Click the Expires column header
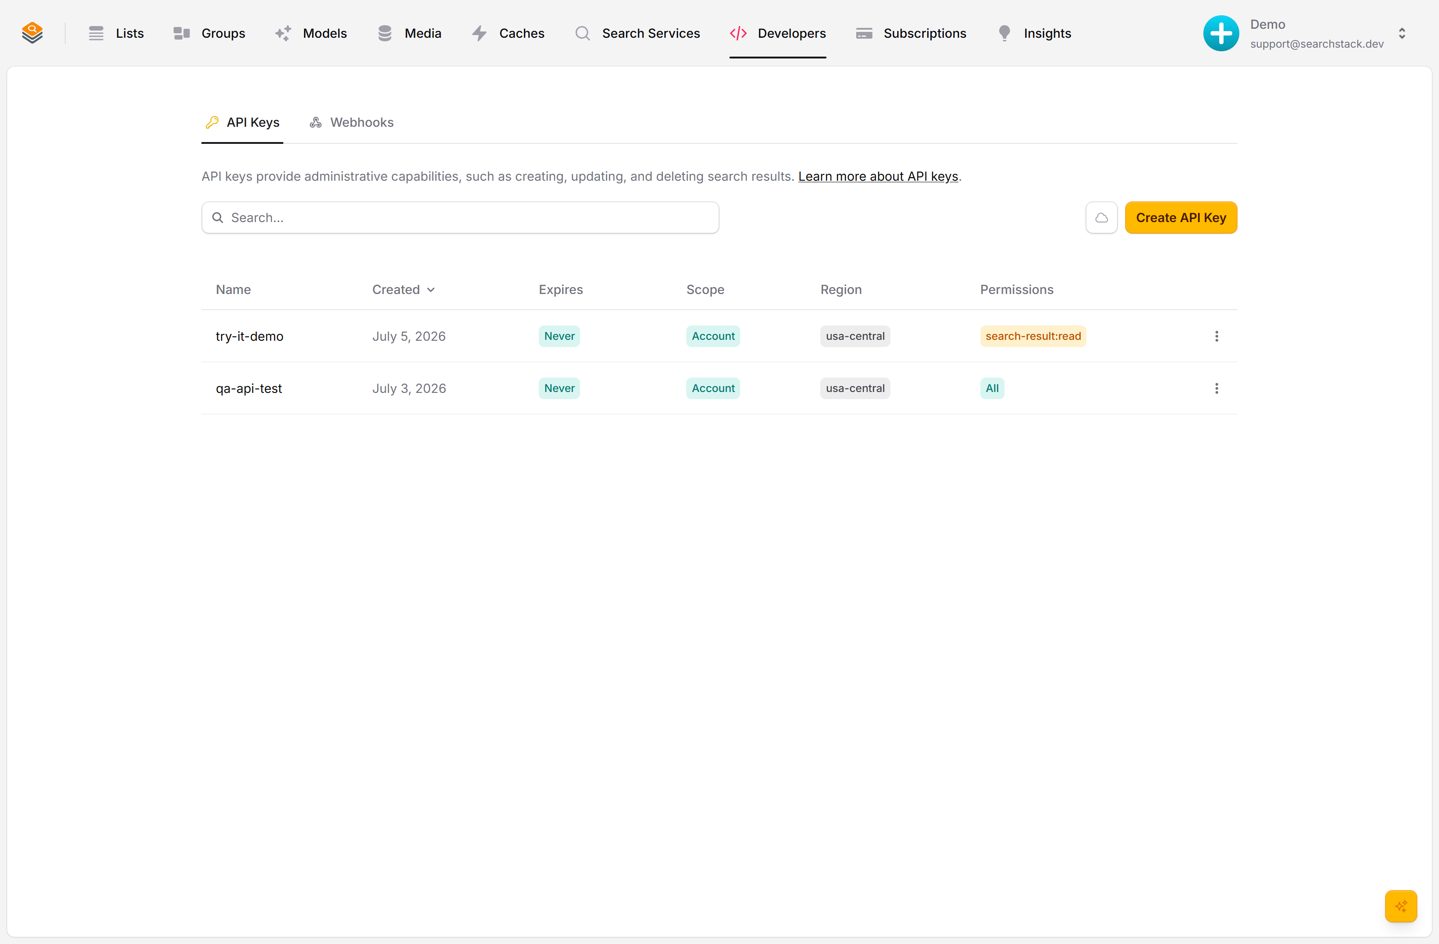This screenshot has width=1439, height=944. [x=560, y=289]
